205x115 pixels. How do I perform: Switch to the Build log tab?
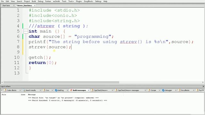[x=61, y=90]
